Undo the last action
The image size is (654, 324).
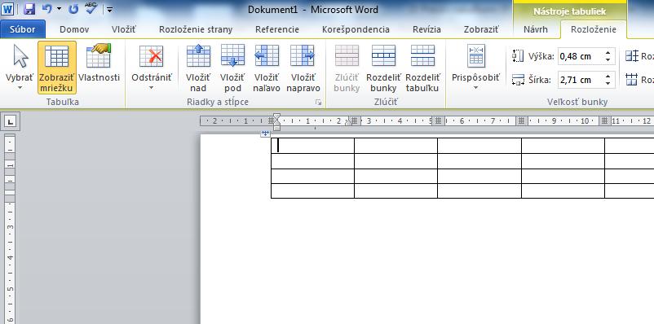46,9
